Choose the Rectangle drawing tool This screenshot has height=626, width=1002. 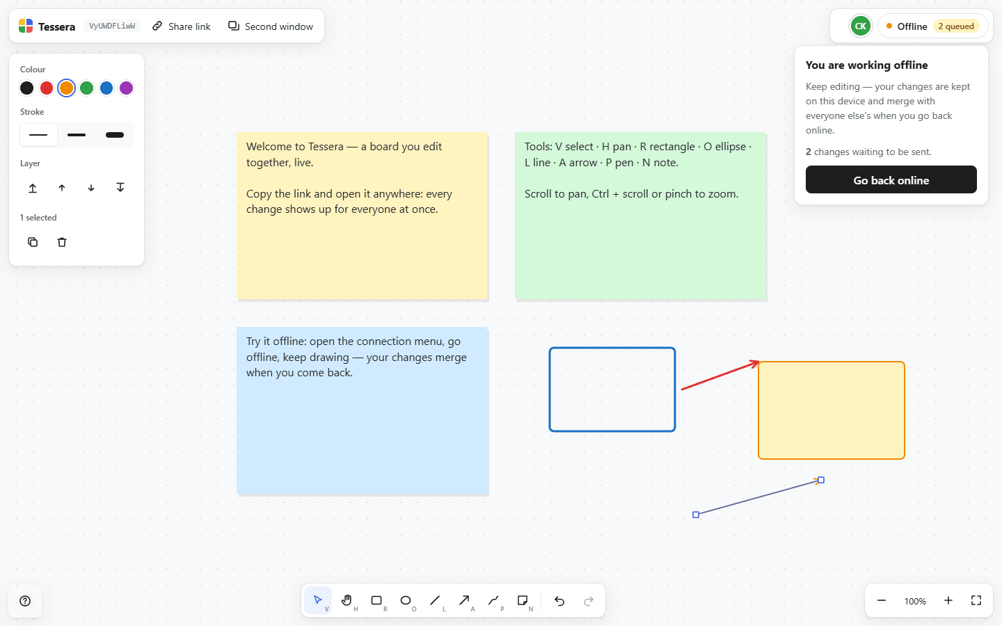tap(376, 600)
